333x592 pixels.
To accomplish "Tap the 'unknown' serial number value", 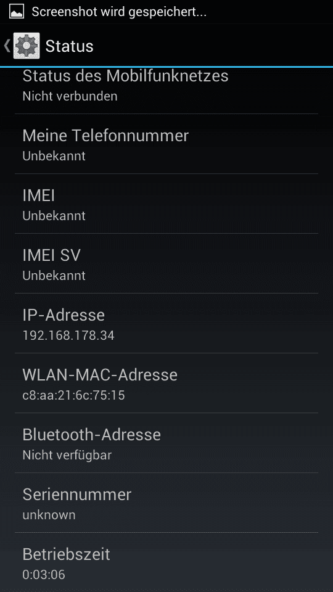I will click(x=49, y=515).
